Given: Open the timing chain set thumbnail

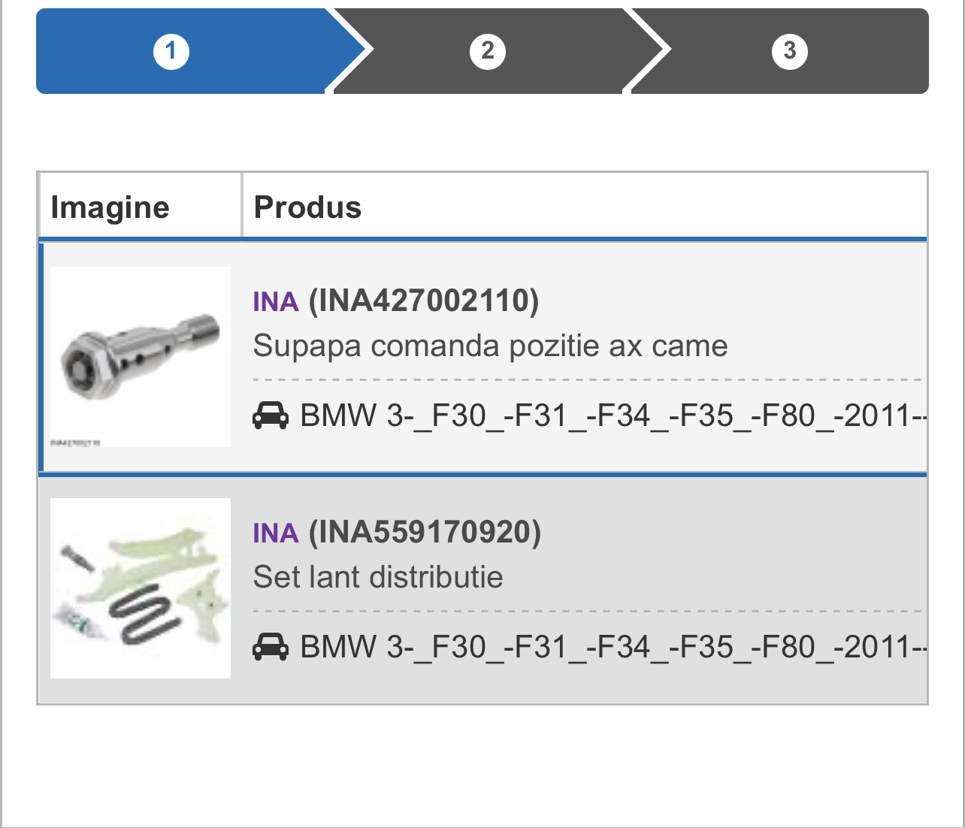Looking at the screenshot, I should (x=141, y=588).
